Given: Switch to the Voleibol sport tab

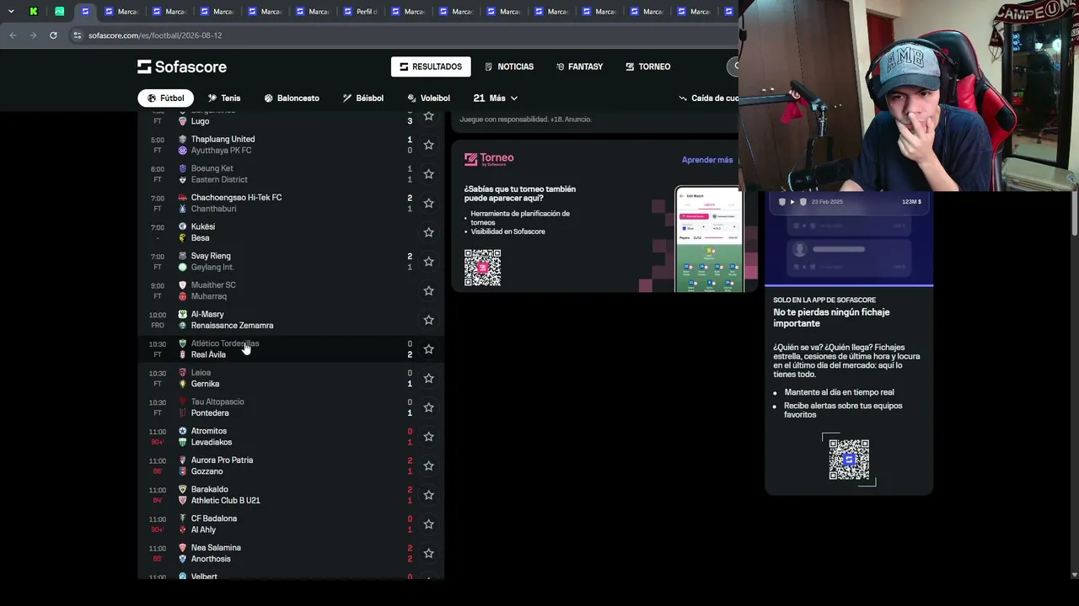Looking at the screenshot, I should (x=428, y=98).
